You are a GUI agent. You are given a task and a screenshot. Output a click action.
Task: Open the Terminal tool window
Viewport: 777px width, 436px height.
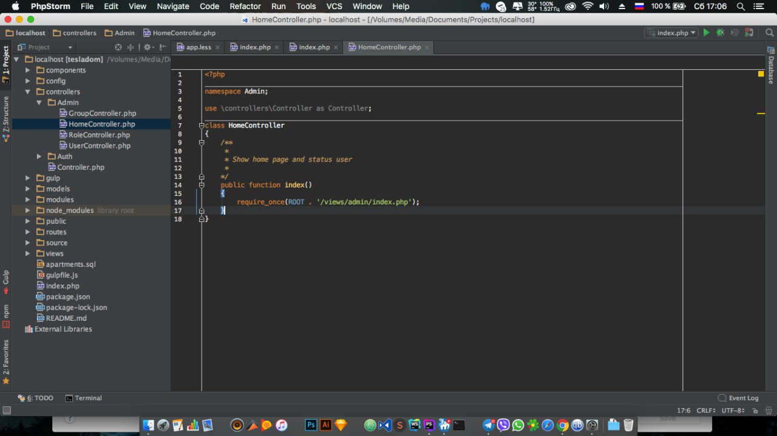83,398
